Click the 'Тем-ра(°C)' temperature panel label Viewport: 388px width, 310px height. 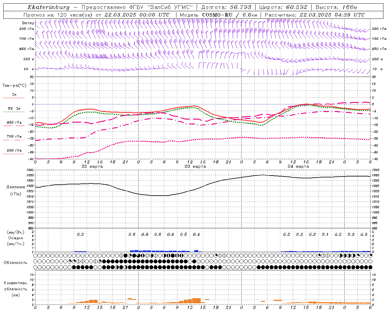14,86
